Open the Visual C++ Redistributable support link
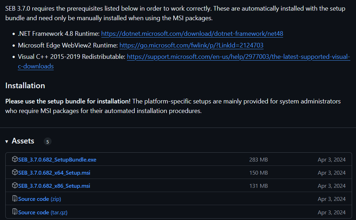This screenshot has height=220, width=356. point(238,57)
